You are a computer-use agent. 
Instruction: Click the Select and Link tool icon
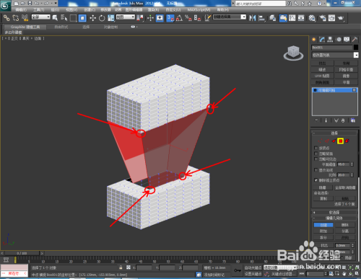(6, 18)
